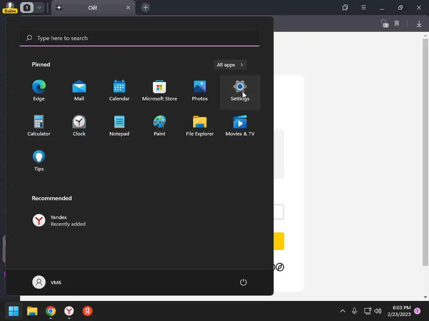Image resolution: width=429 pixels, height=321 pixels.
Task: Open browser downloads panel
Action: [x=419, y=24]
